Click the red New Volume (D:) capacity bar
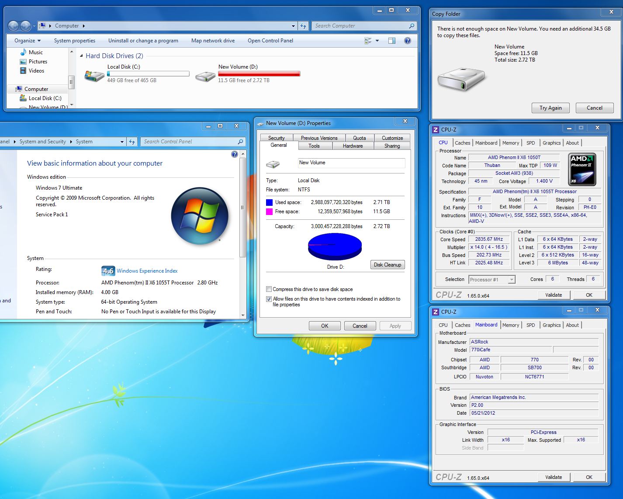This screenshot has height=499, width=623. click(x=259, y=74)
